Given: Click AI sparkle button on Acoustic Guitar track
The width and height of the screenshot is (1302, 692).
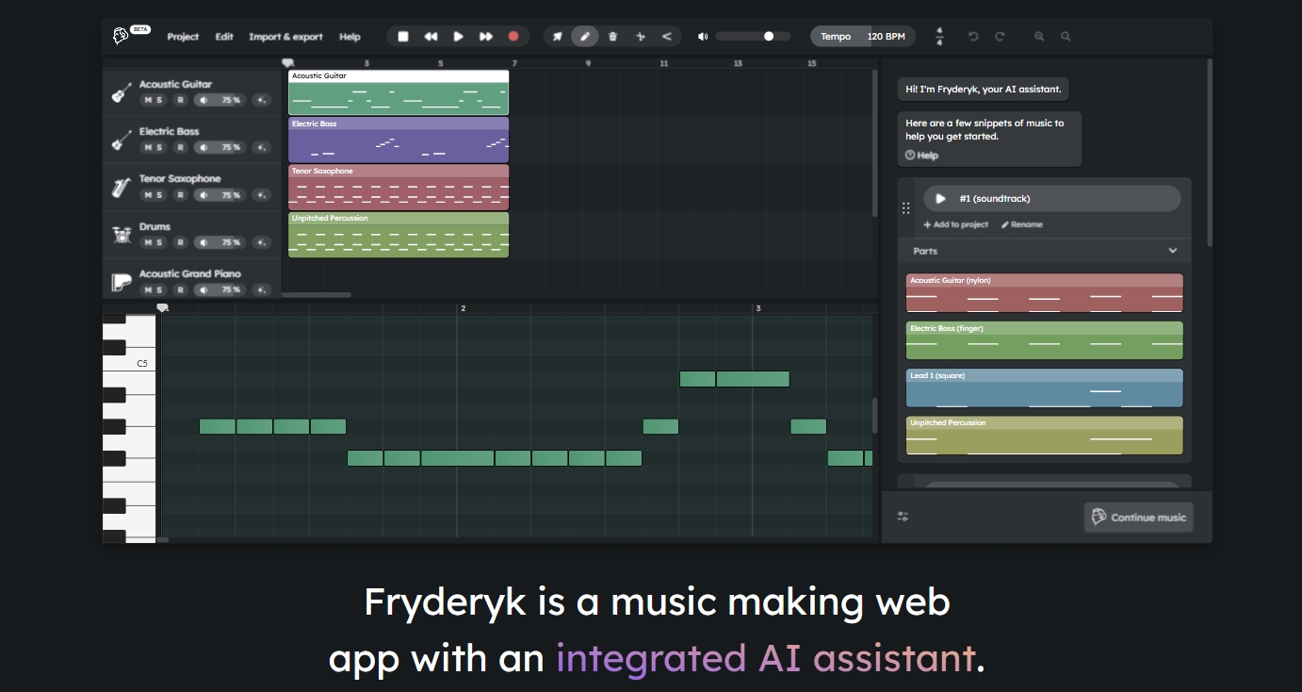Looking at the screenshot, I should [x=261, y=100].
